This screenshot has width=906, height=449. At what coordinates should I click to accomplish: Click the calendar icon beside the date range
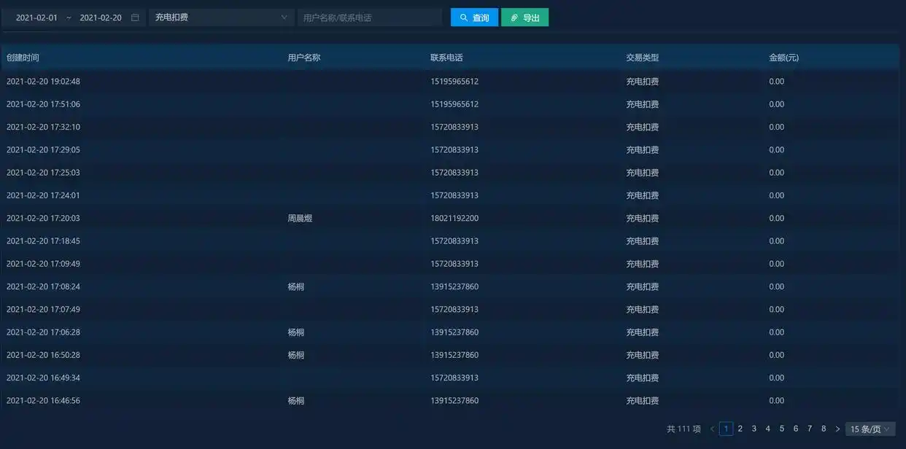tap(134, 15)
